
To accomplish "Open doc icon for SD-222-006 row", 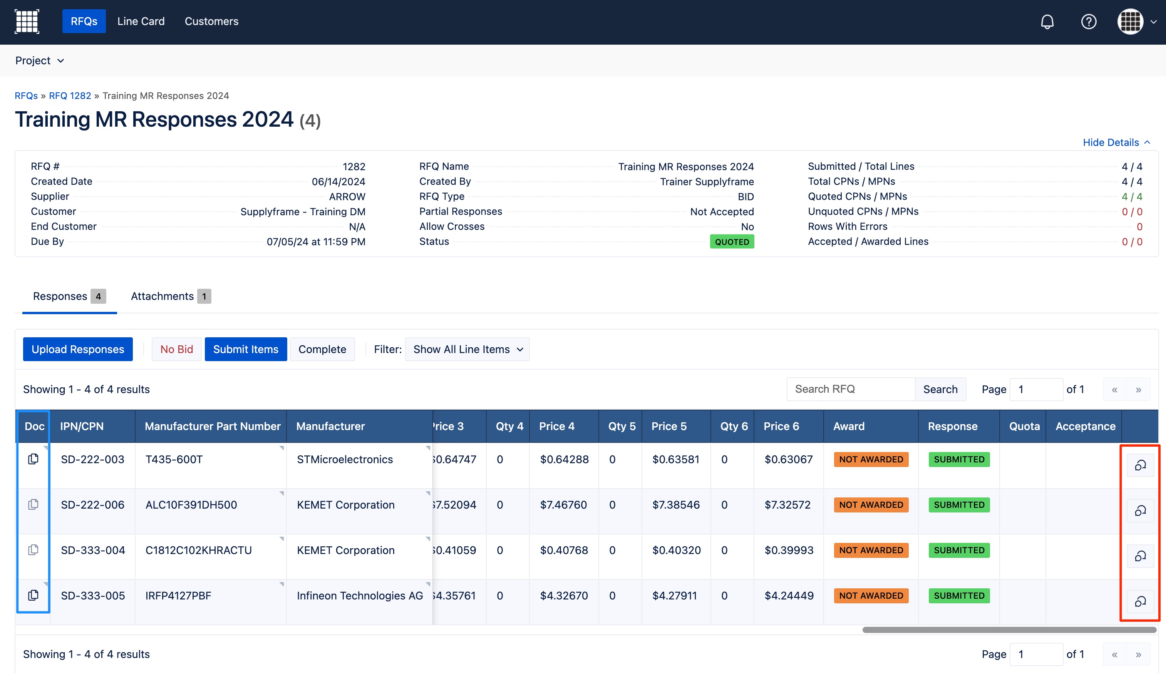I will tap(33, 504).
